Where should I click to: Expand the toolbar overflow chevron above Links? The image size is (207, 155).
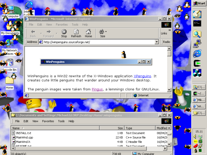(169, 30)
